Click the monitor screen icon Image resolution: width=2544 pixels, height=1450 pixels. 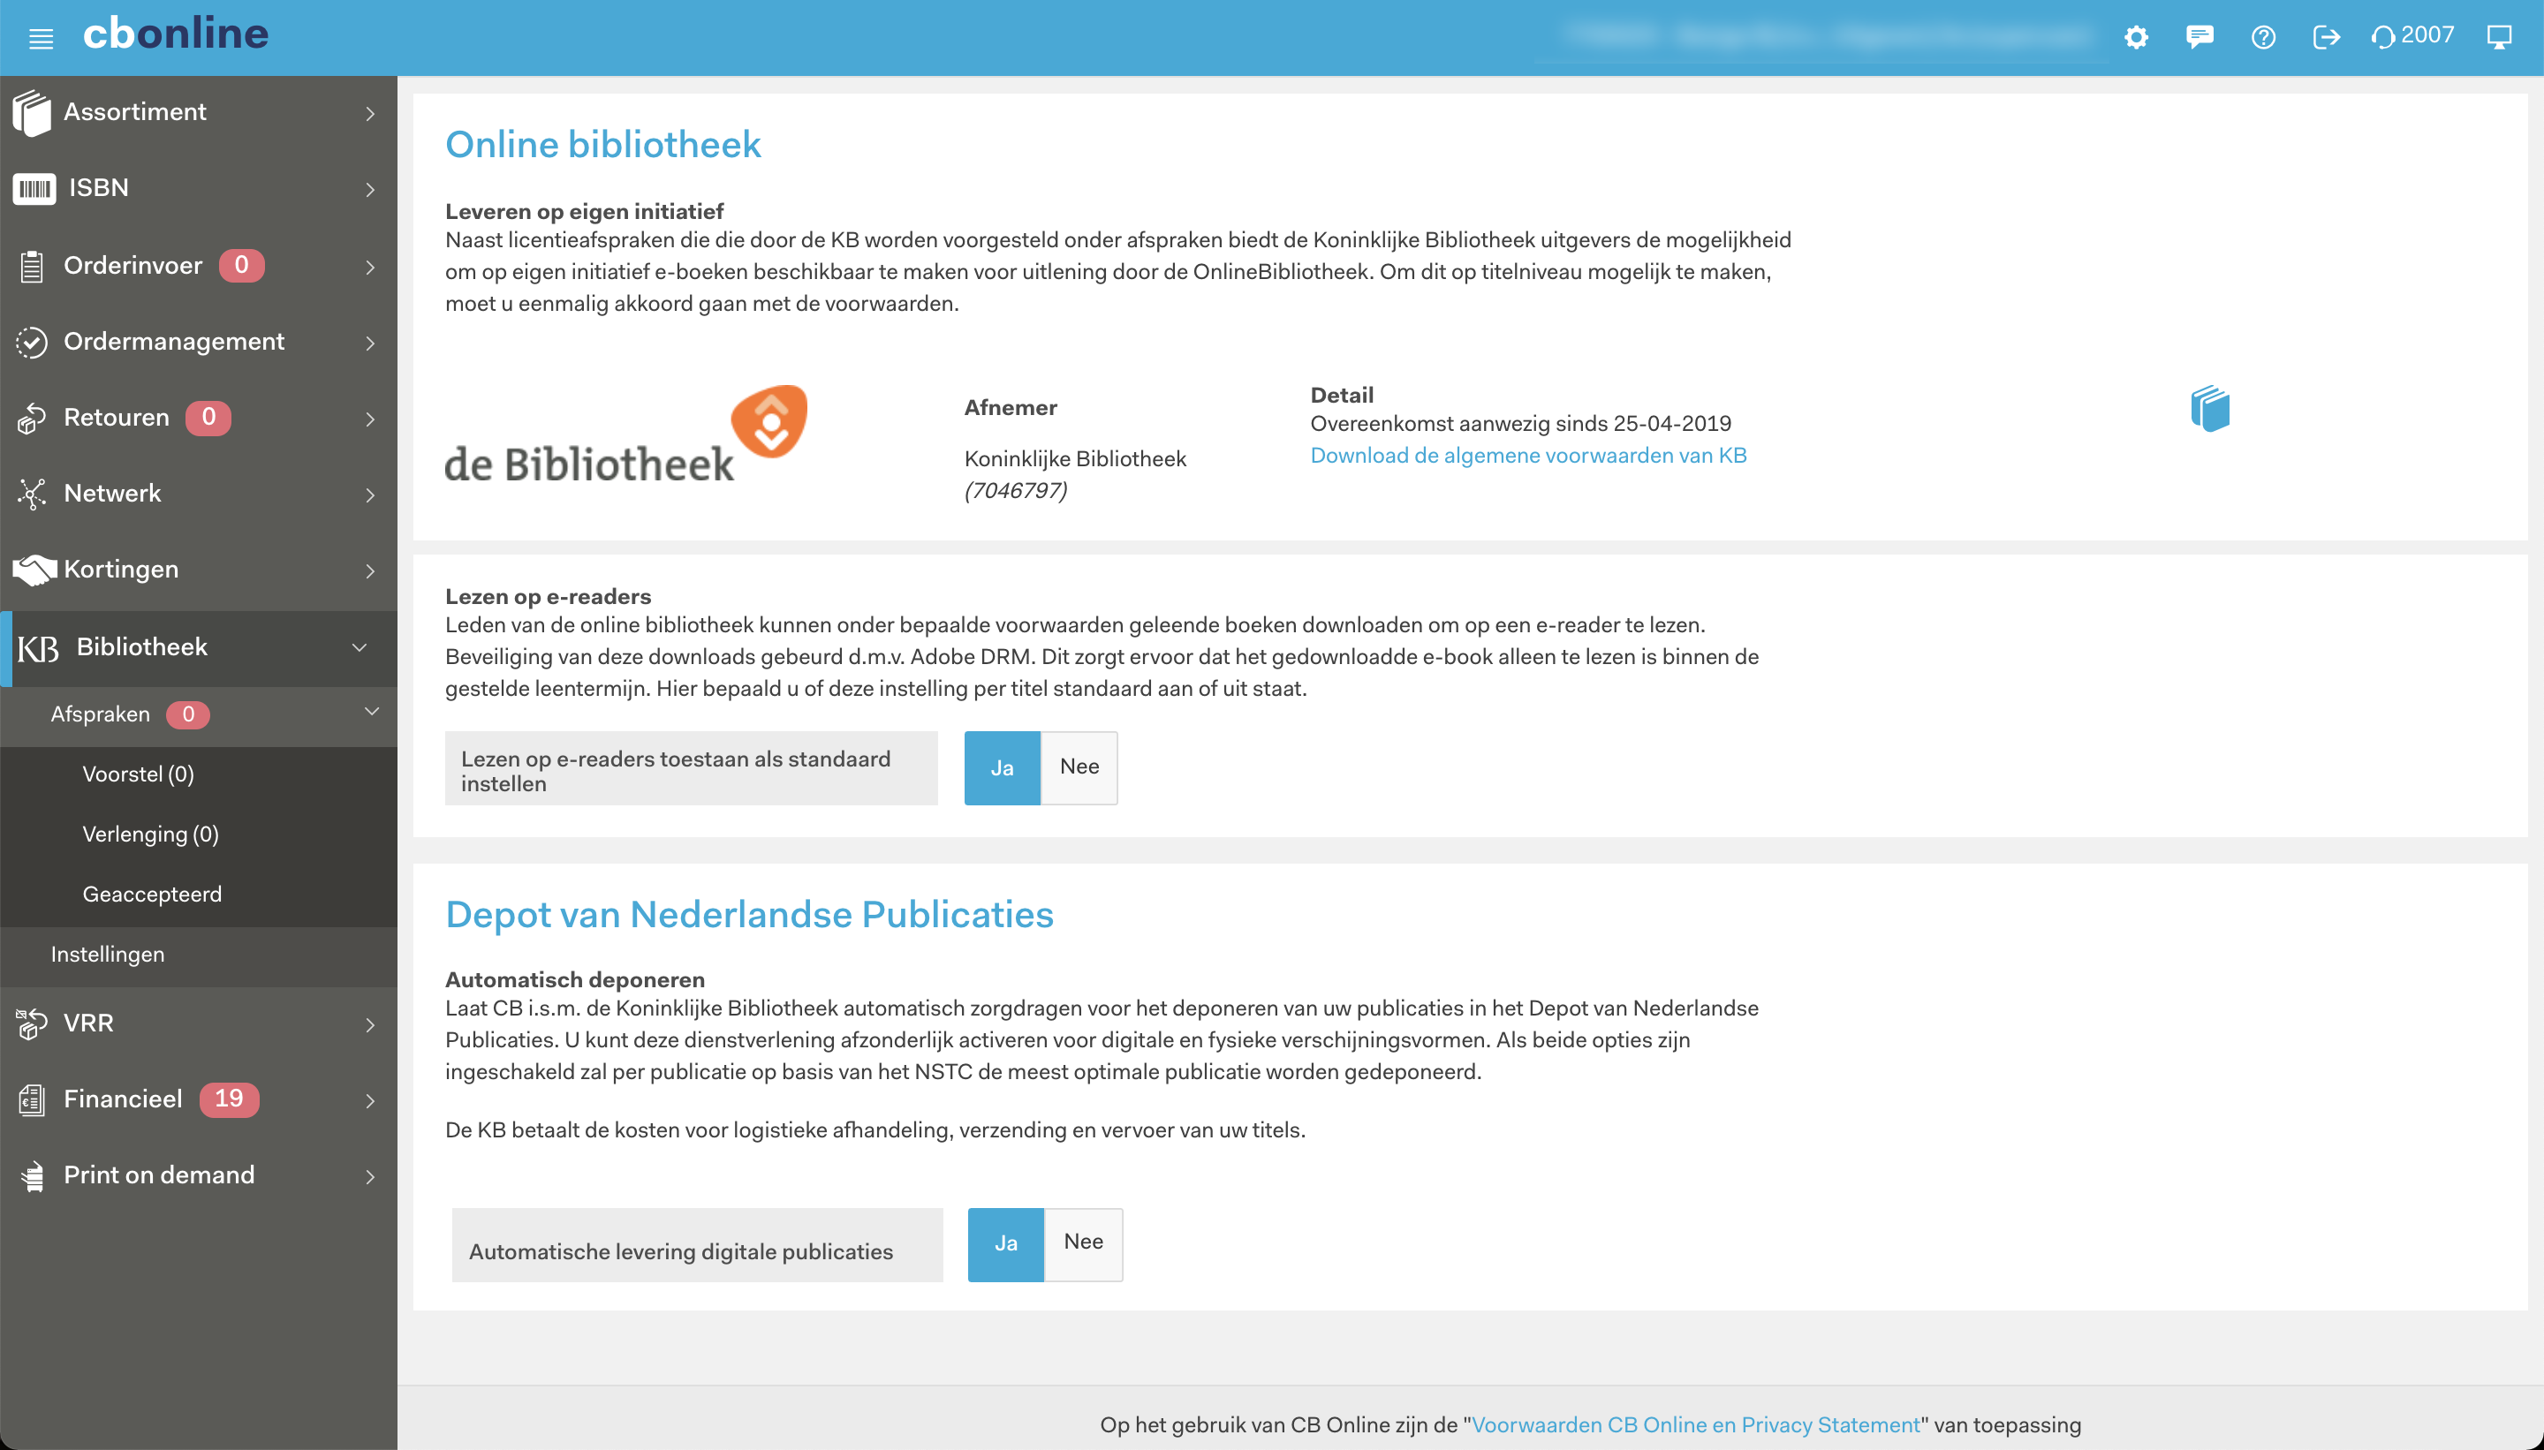coord(2499,38)
